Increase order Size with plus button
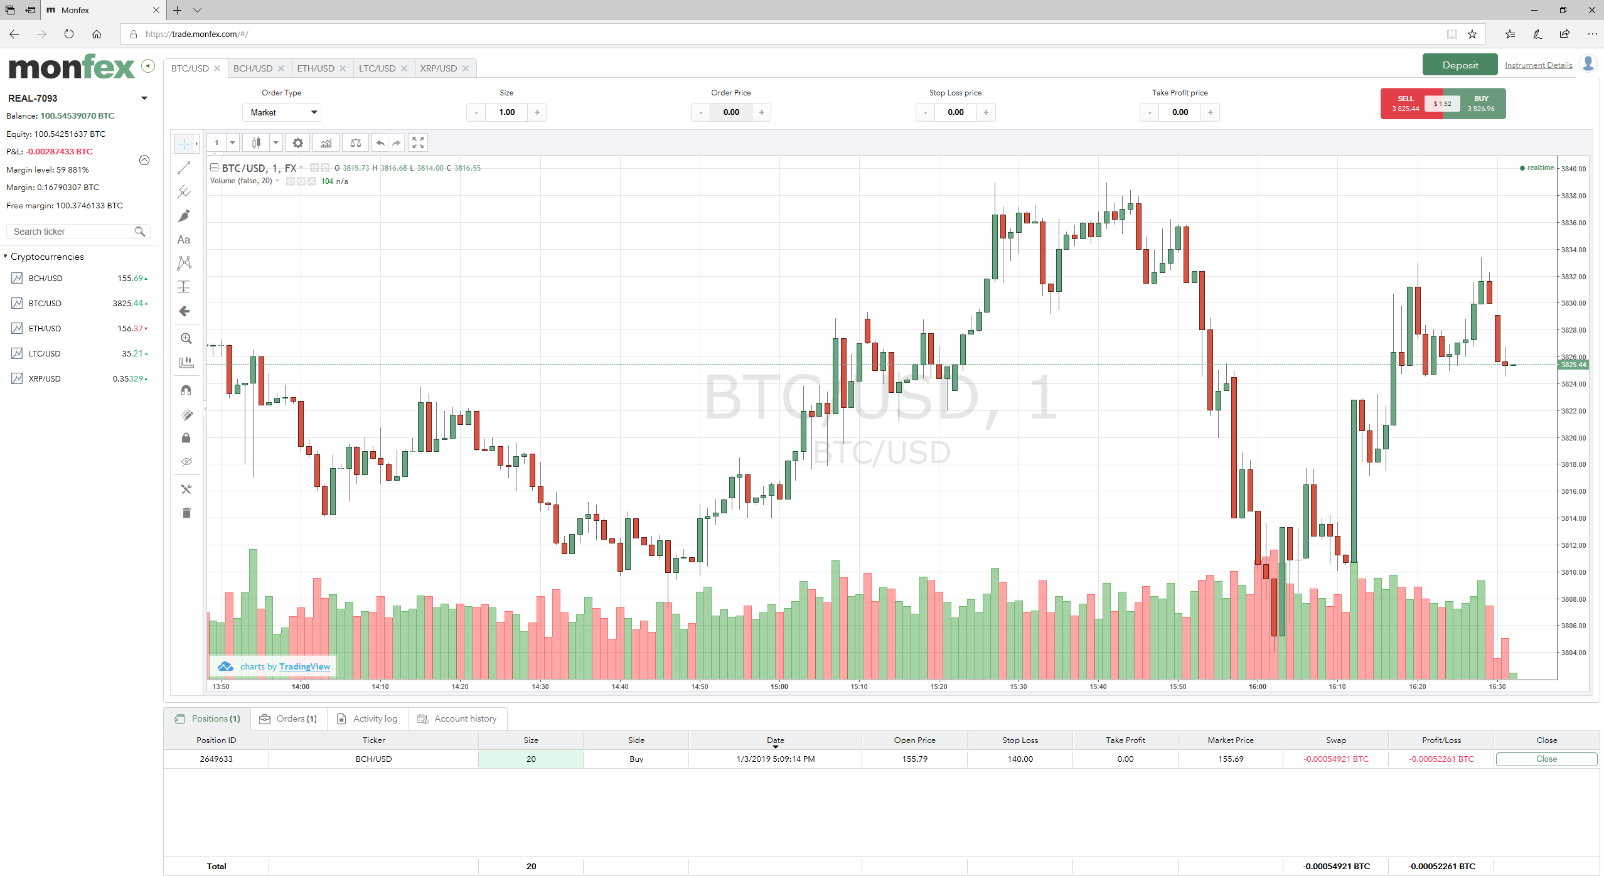1604x876 pixels. [x=537, y=112]
